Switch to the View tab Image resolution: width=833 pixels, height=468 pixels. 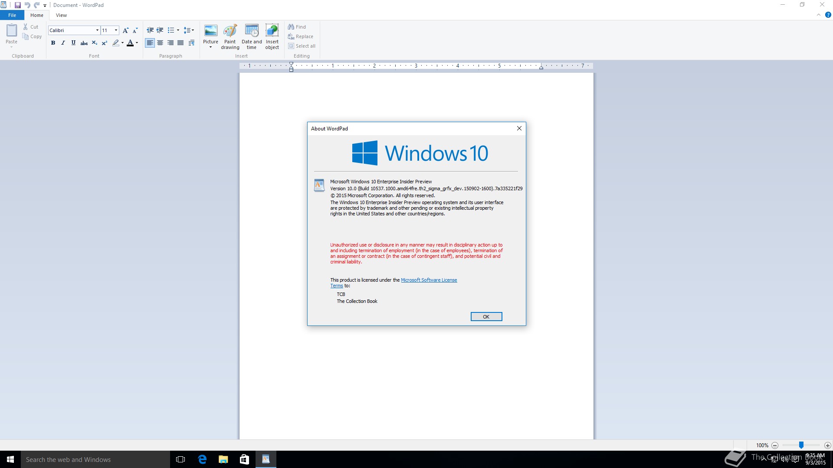[61, 15]
